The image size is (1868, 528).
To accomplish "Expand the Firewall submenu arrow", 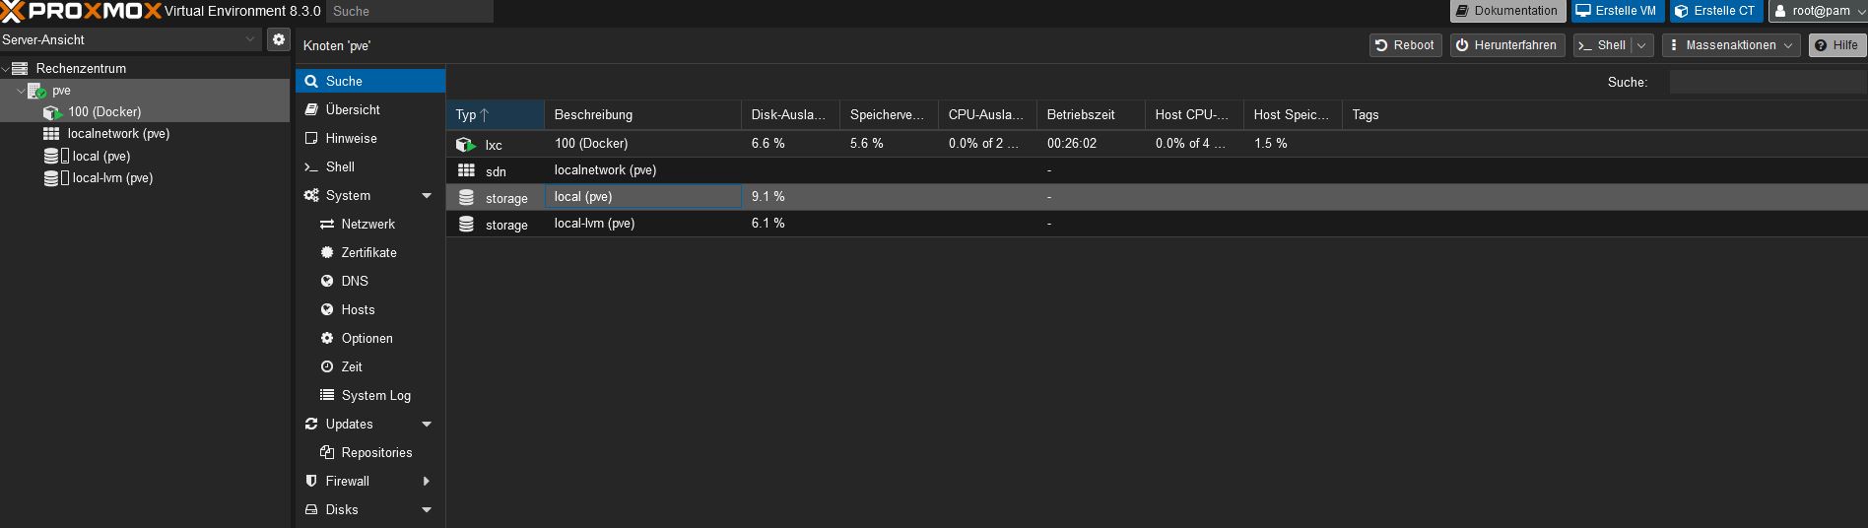I will point(427,482).
